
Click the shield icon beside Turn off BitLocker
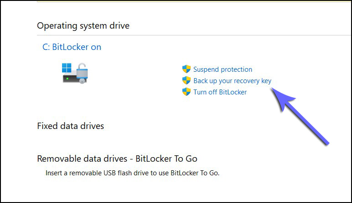[x=186, y=92]
